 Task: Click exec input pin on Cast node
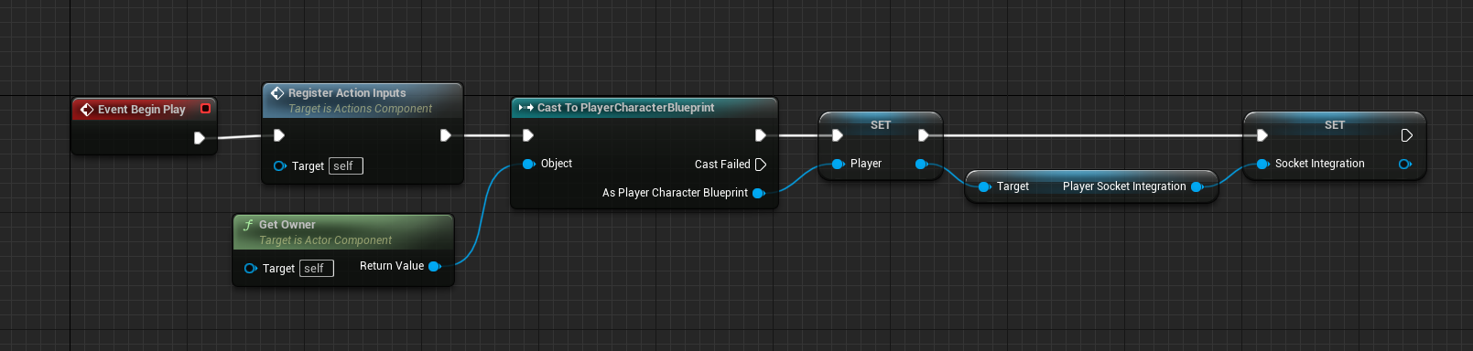[x=527, y=135]
